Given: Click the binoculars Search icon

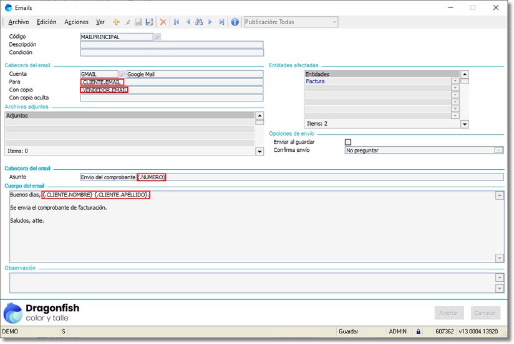Looking at the screenshot, I should 199,22.
